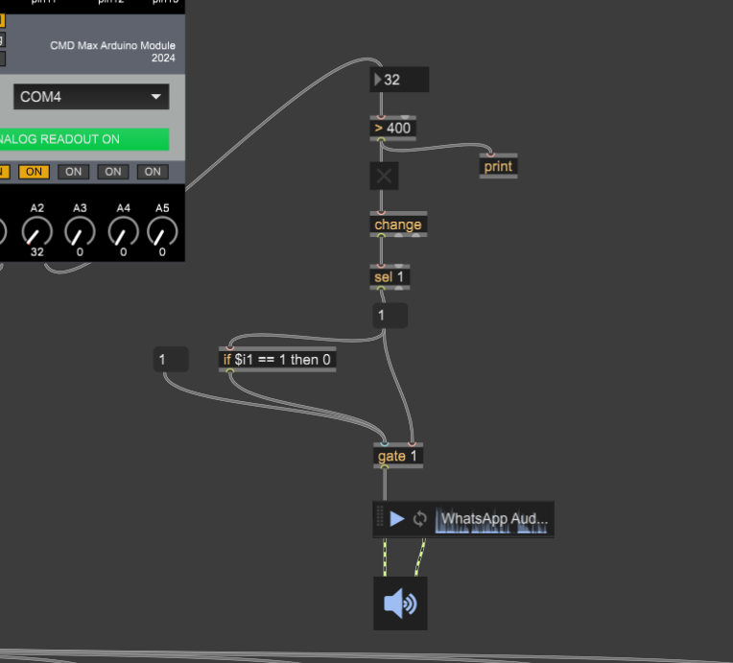Open the COM4 serial port dropdown

pos(91,97)
